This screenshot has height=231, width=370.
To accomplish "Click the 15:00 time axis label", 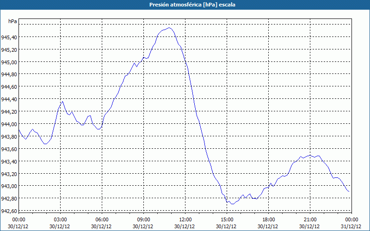I will pos(227,220).
